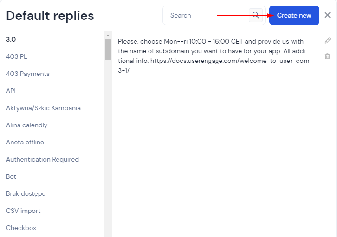Open the Aneta offline reply
Viewport: 337px width, 237px height.
[25, 142]
